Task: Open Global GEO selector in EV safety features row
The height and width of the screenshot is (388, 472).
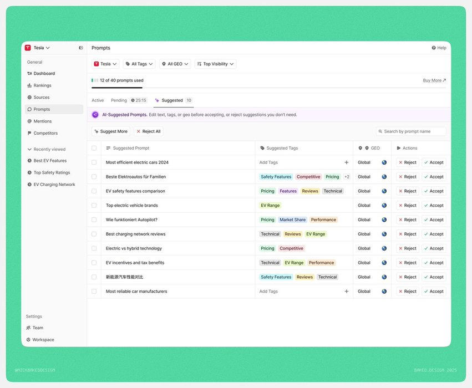Action: pos(372,191)
